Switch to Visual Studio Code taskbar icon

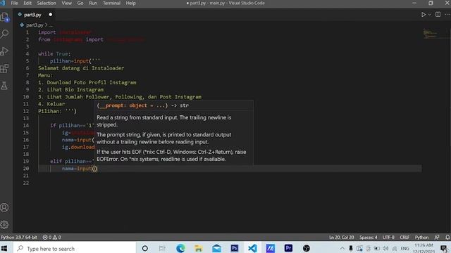point(252,248)
